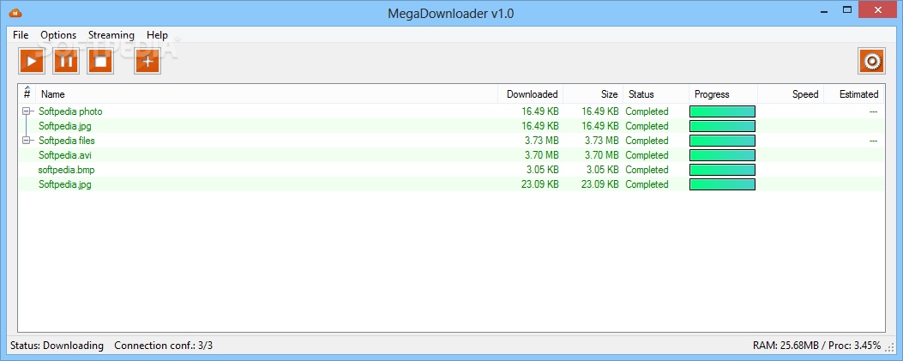
Task: Select the Softpedia files row
Action: coord(451,141)
